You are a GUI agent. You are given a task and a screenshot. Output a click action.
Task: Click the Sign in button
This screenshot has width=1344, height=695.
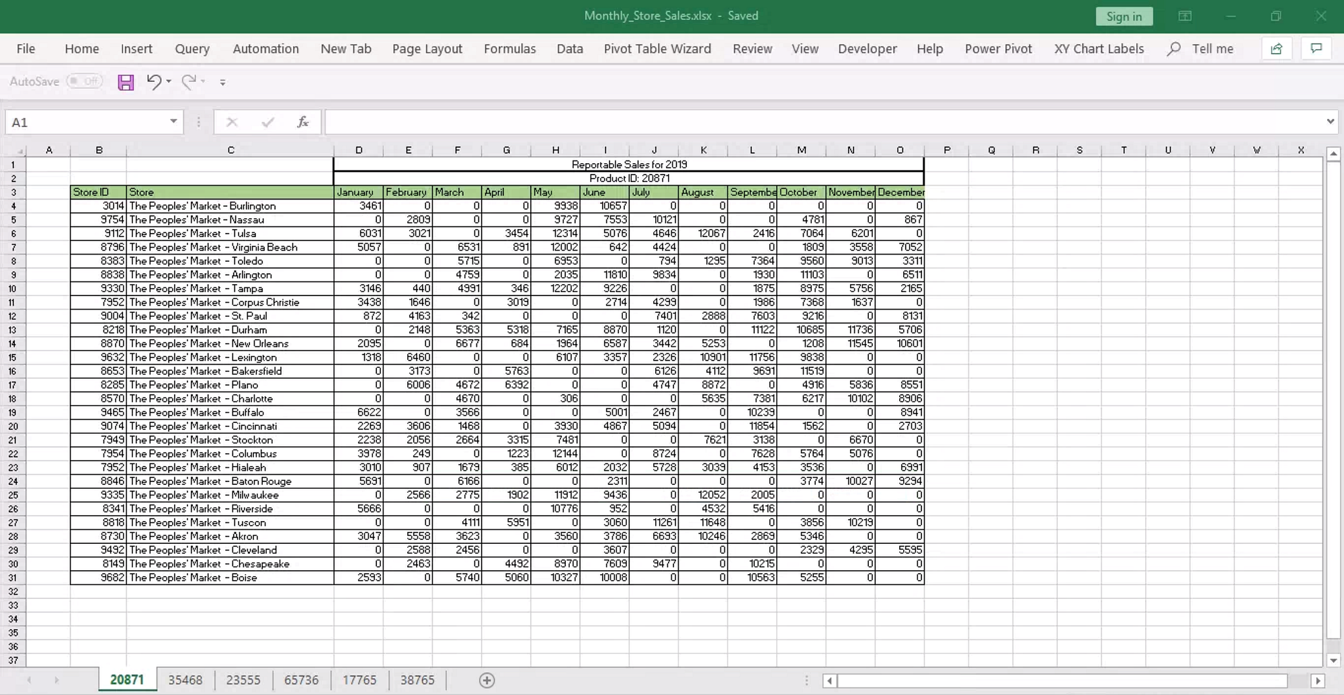(1124, 16)
